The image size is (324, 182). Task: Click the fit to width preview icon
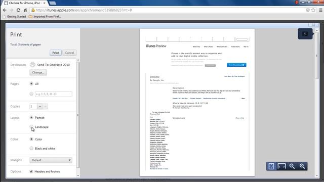point(281,166)
